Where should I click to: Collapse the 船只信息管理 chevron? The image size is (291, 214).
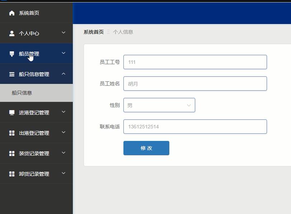[64, 73]
